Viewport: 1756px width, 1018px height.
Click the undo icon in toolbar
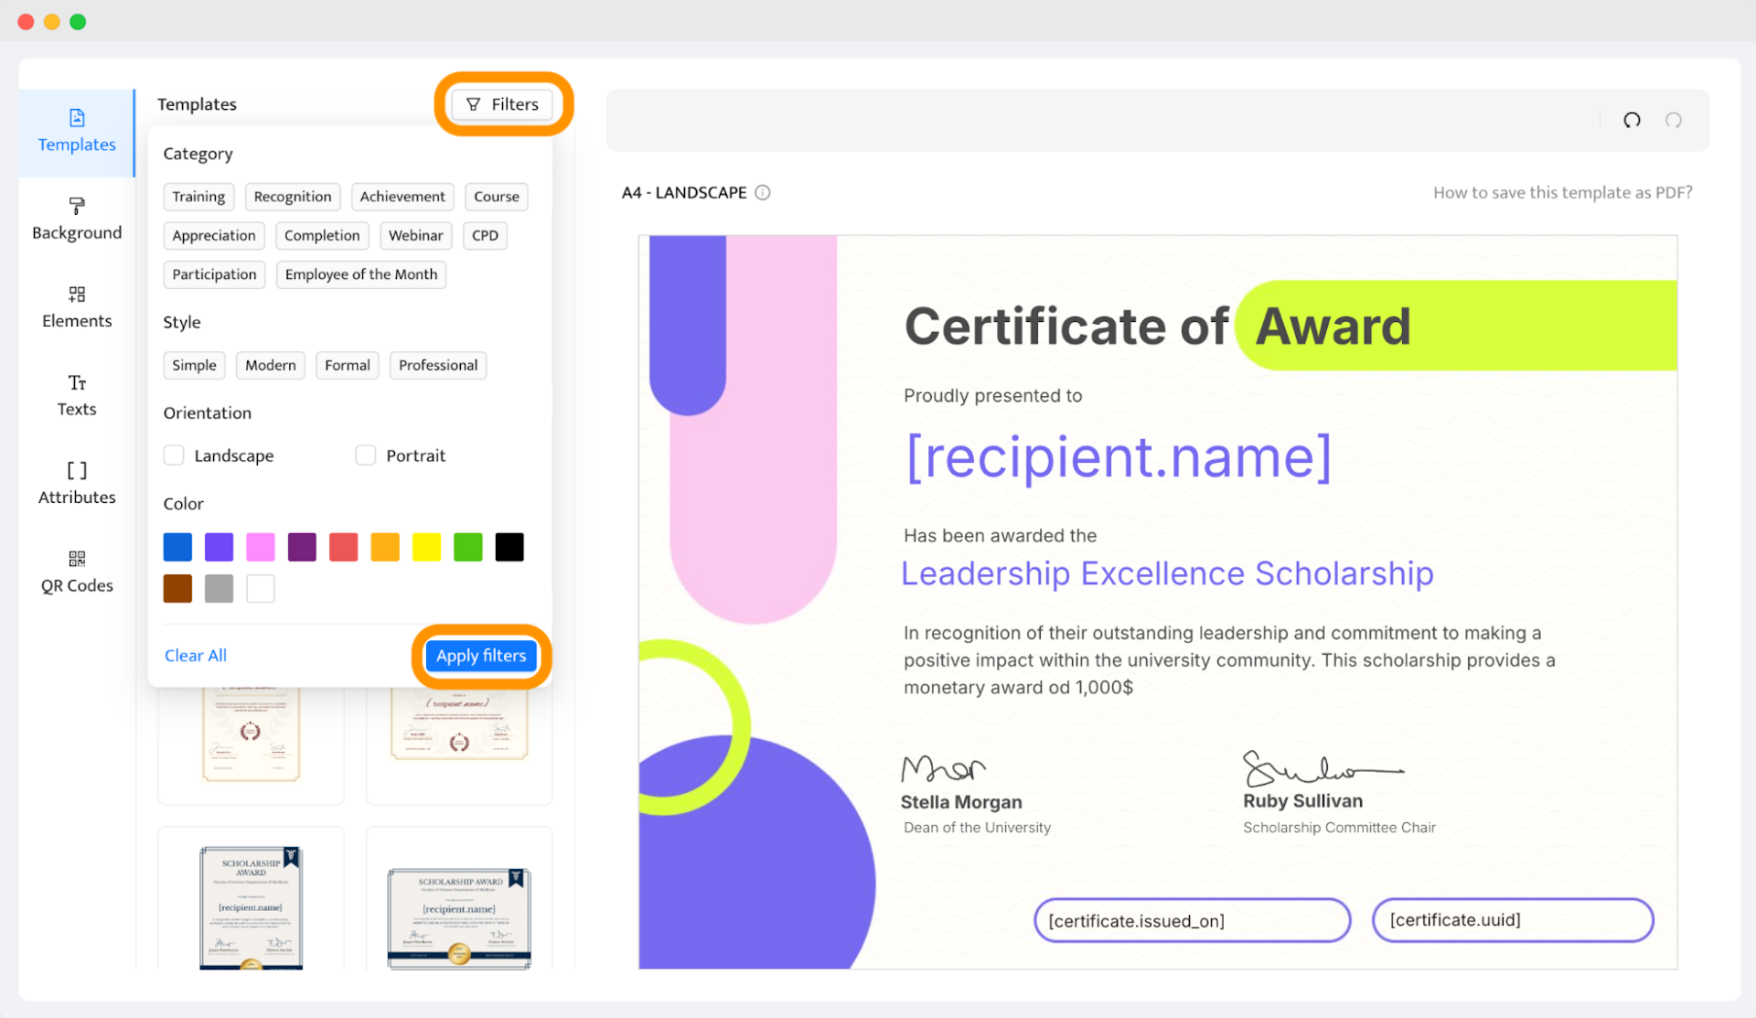coord(1633,120)
